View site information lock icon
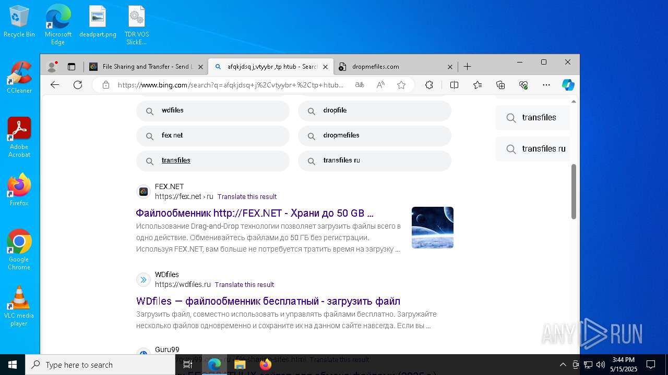Screen dimensions: 668x375 [x=106, y=85]
